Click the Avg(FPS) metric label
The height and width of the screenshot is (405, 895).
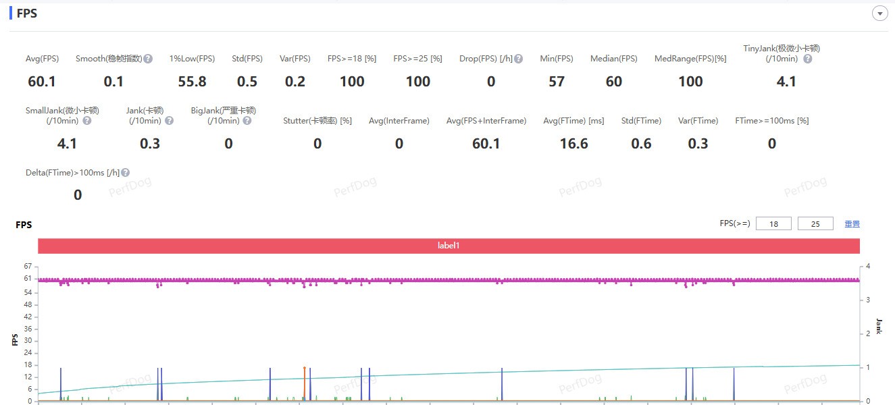(x=42, y=59)
